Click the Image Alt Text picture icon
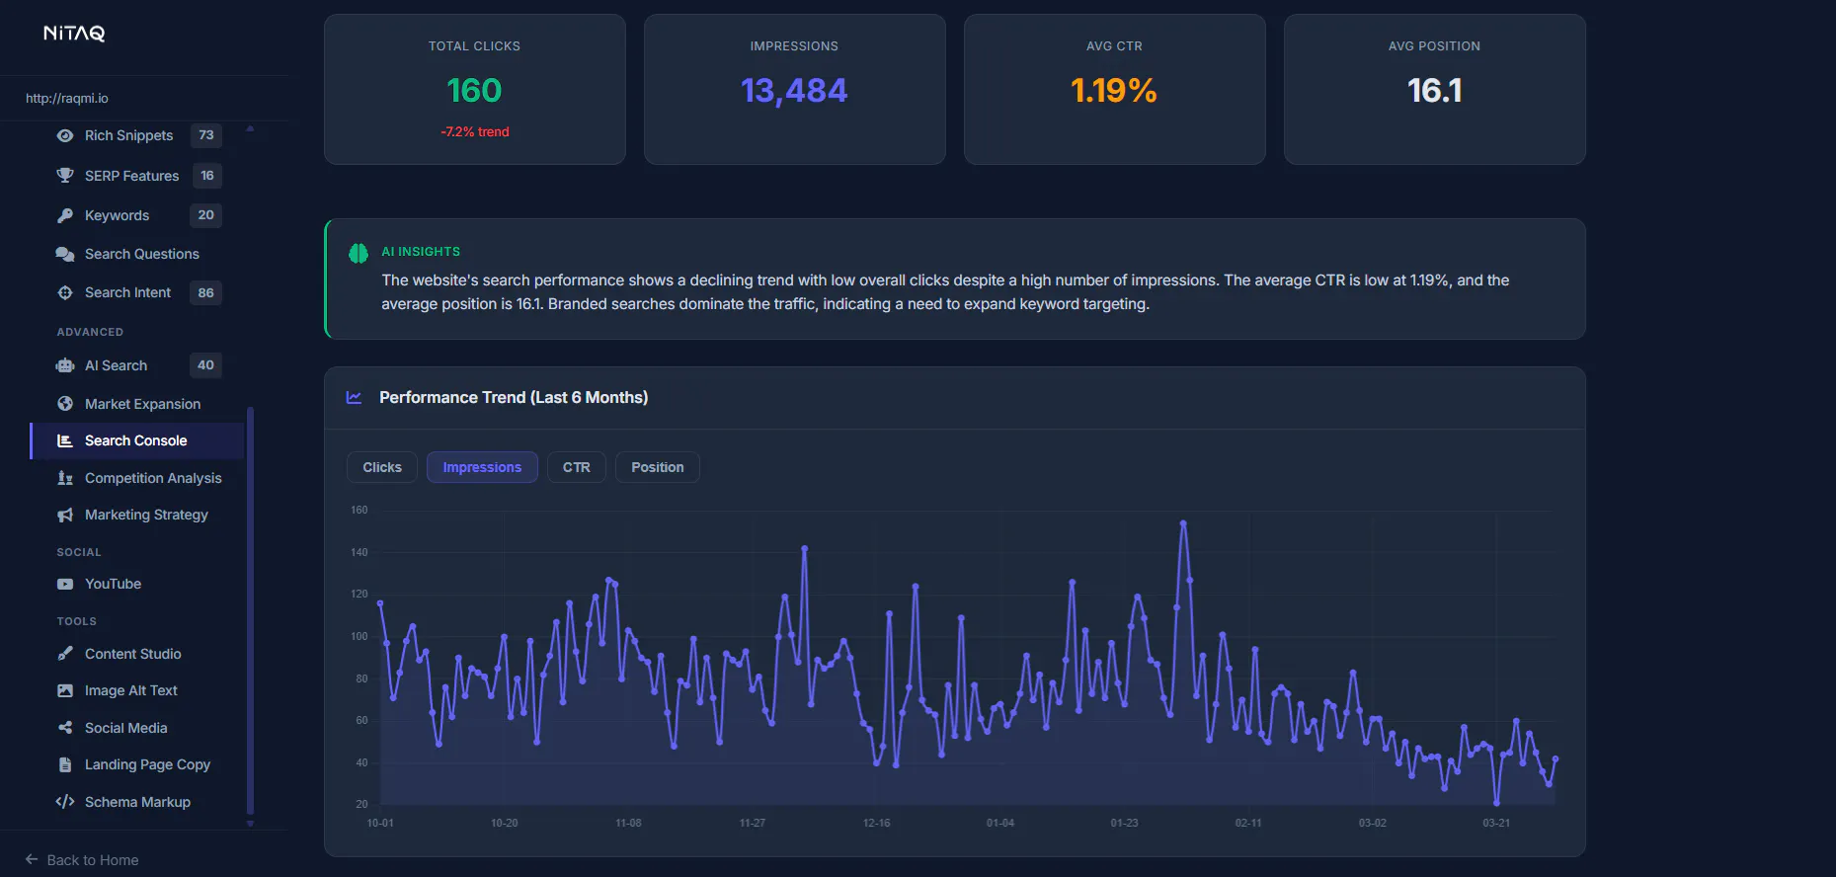1836x877 pixels. pyautogui.click(x=65, y=690)
